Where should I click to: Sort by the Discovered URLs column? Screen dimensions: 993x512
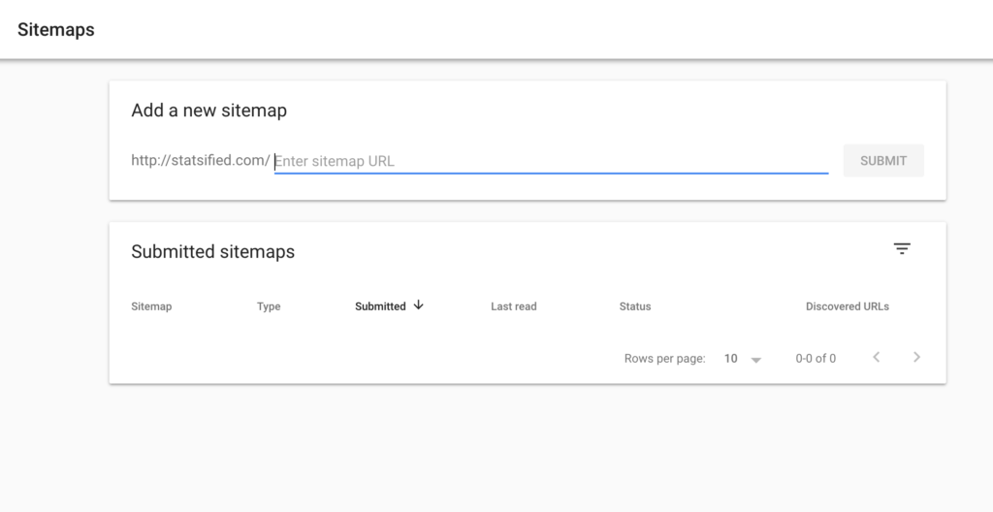click(848, 306)
